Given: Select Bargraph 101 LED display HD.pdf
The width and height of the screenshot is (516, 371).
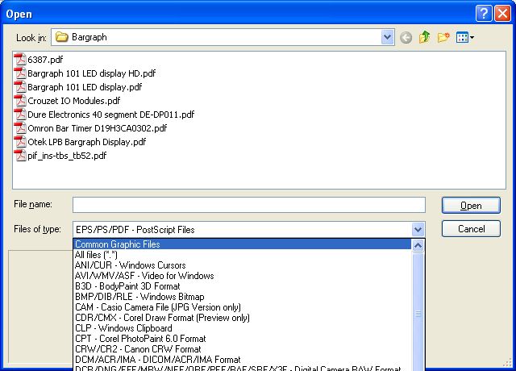Looking at the screenshot, I should coord(91,73).
